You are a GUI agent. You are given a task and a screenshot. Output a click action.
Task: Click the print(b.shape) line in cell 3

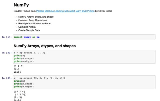pyautogui.click(x=23, y=84)
